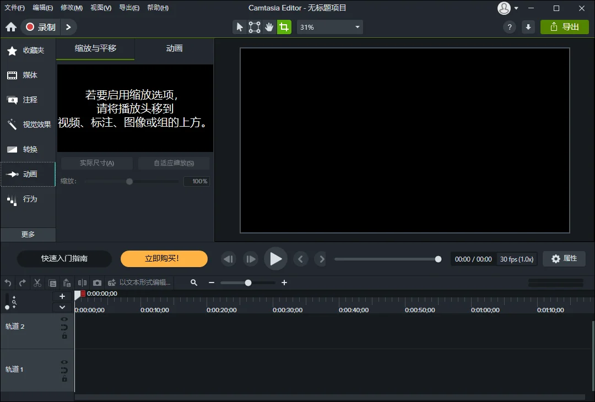
Task: Click the 实际尺寸(A) button
Action: (97, 163)
